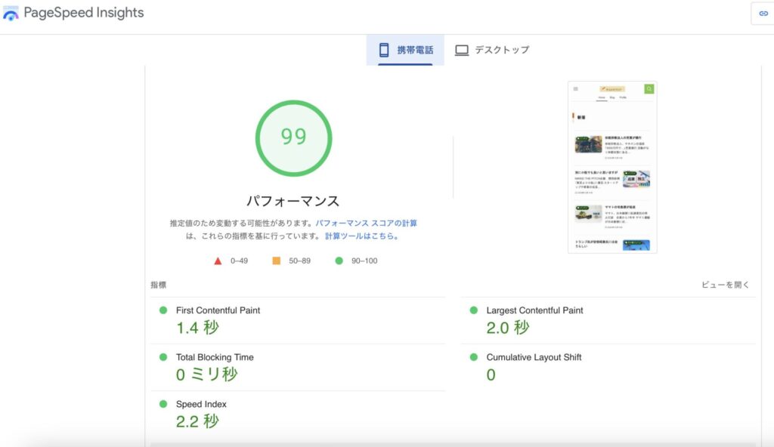This screenshot has width=774, height=447.
Task: Select the Total Blocking Time metric
Action: click(x=215, y=357)
